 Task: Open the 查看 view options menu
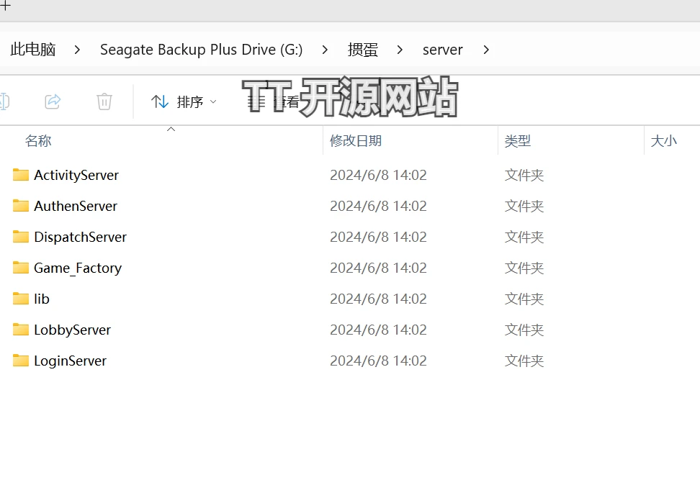pyautogui.click(x=273, y=101)
